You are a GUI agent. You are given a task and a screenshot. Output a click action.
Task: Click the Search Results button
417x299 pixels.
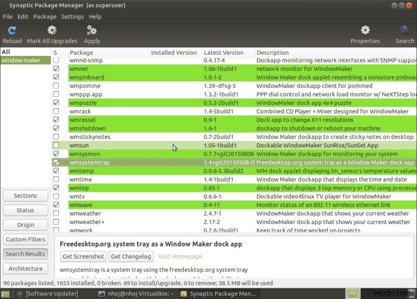tap(26, 254)
